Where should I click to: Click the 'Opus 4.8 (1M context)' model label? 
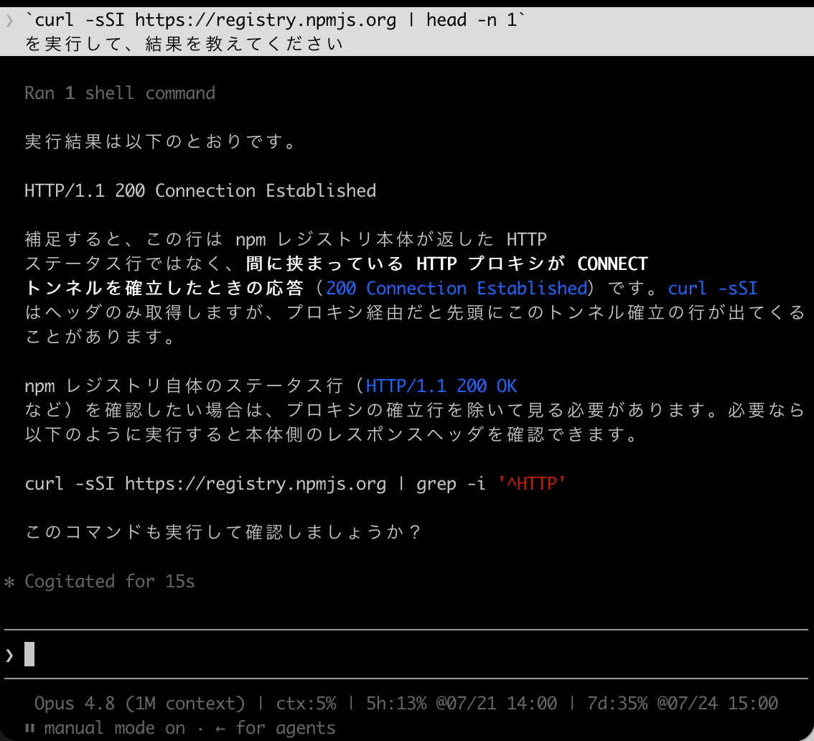[x=140, y=704]
